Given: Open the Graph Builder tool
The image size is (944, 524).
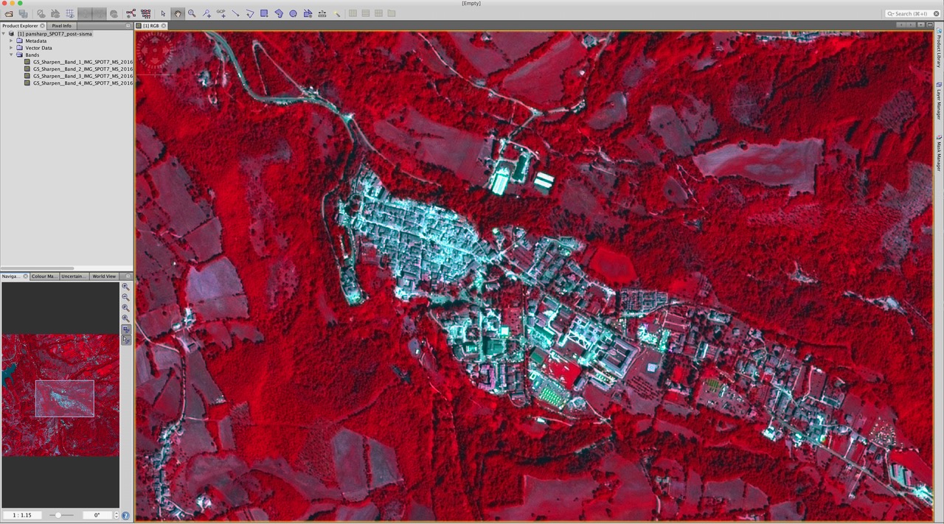Looking at the screenshot, I should pos(131,13).
